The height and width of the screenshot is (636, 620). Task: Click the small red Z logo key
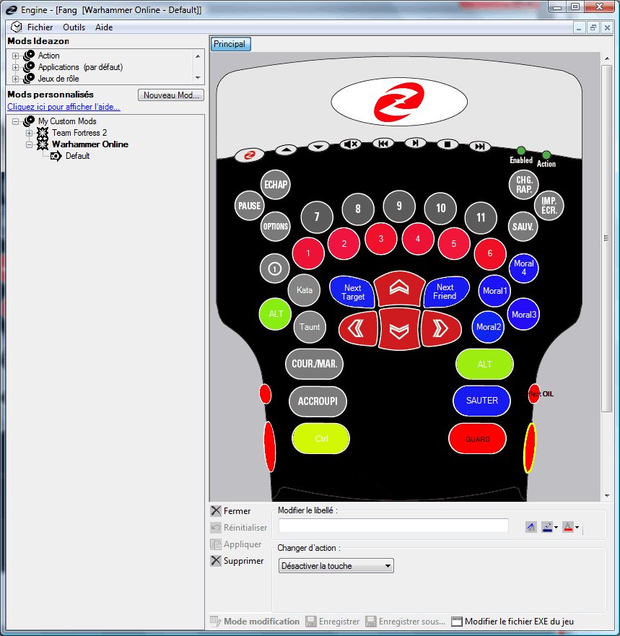tap(250, 155)
